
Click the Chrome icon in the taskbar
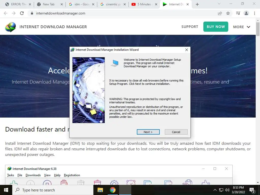[x=112, y=190]
